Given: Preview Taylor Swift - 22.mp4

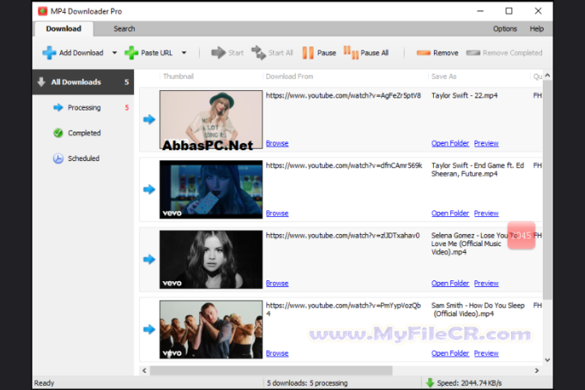Looking at the screenshot, I should pyautogui.click(x=486, y=143).
